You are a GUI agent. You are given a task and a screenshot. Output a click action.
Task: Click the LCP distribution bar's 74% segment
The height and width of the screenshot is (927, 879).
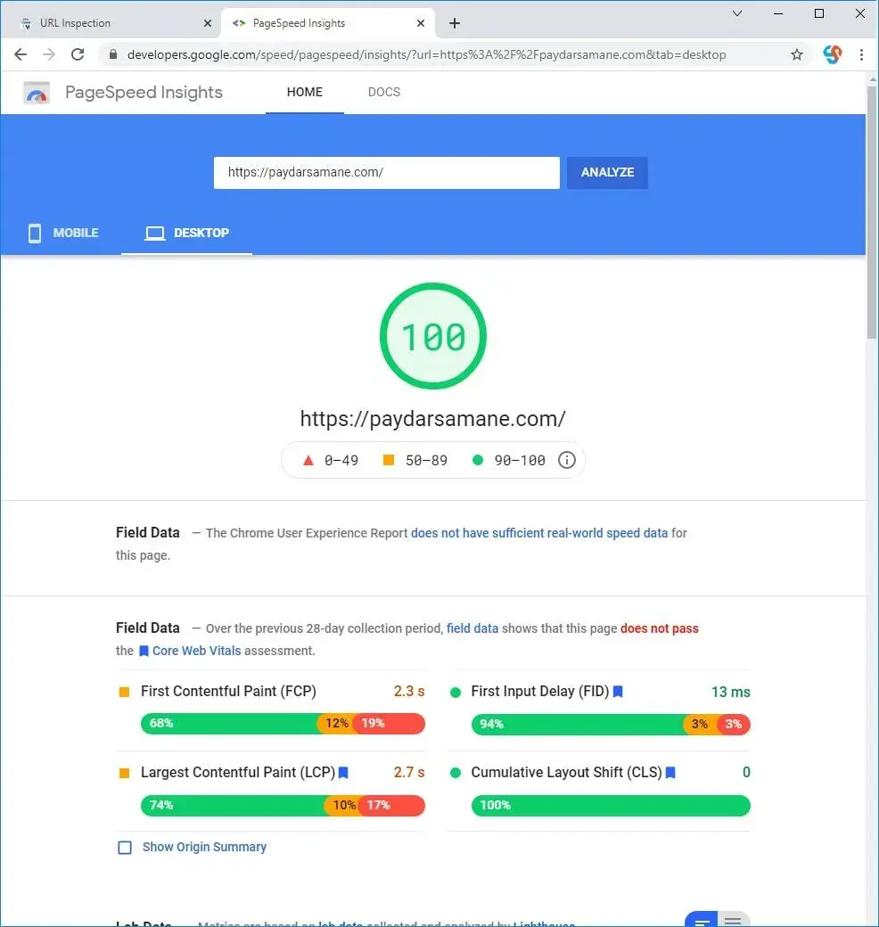click(x=233, y=805)
